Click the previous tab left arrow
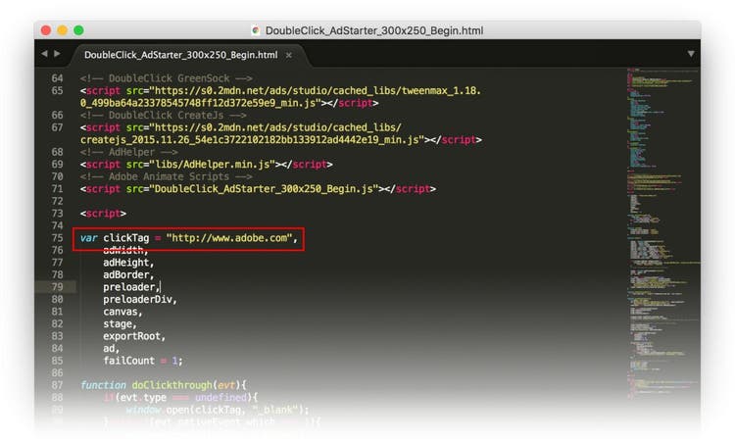 tap(44, 54)
